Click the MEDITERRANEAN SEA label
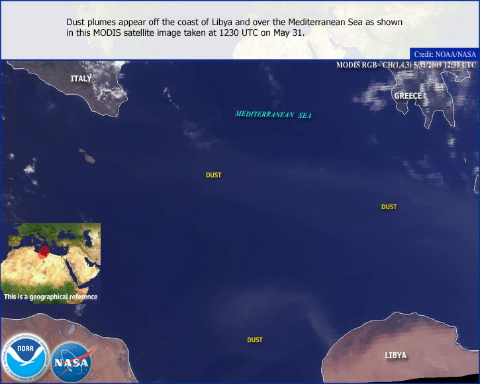The height and width of the screenshot is (384, 480). click(273, 115)
